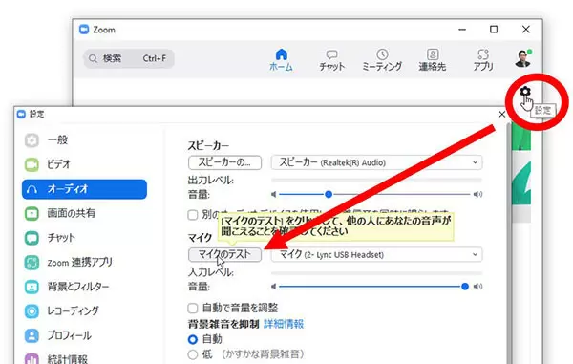Toggle the 別のオーディオデバイス checkbox

tap(193, 215)
